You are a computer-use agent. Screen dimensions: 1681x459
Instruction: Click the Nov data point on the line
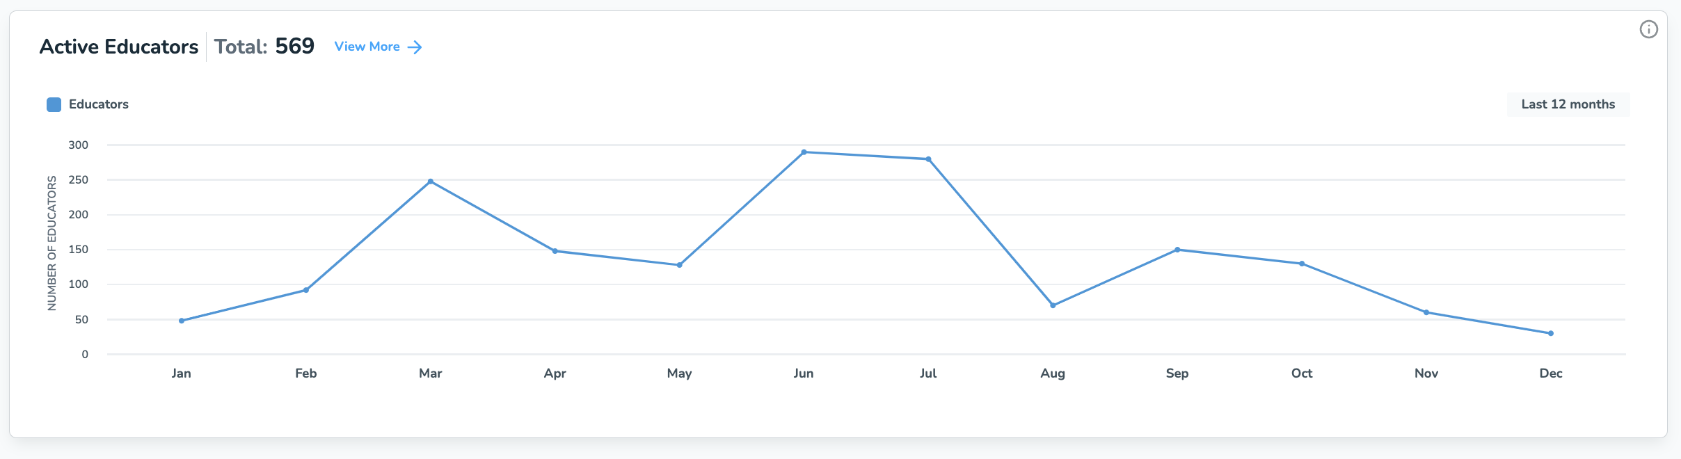click(1426, 312)
